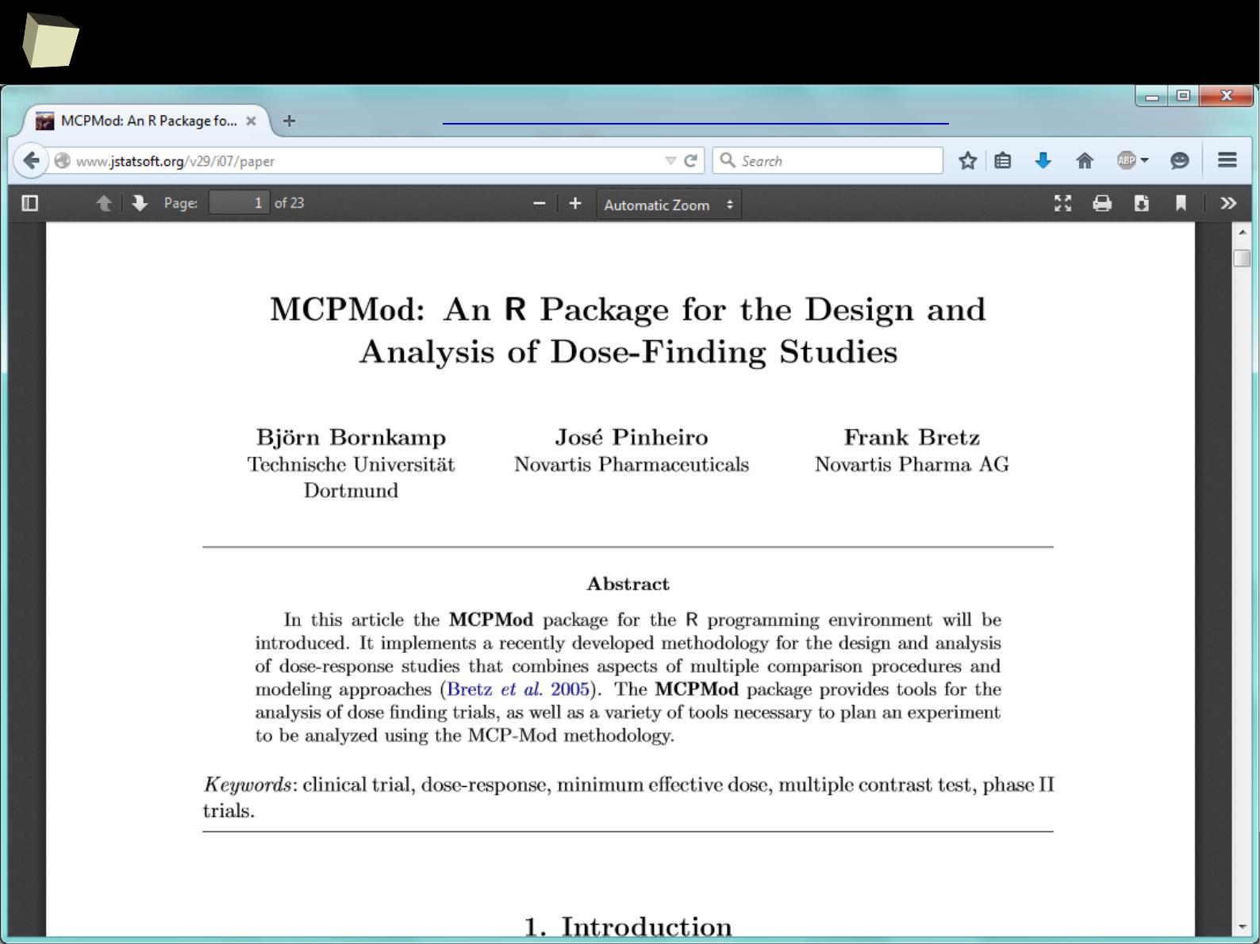
Task: Open the Downloads arrow icon
Action: [x=1043, y=161]
